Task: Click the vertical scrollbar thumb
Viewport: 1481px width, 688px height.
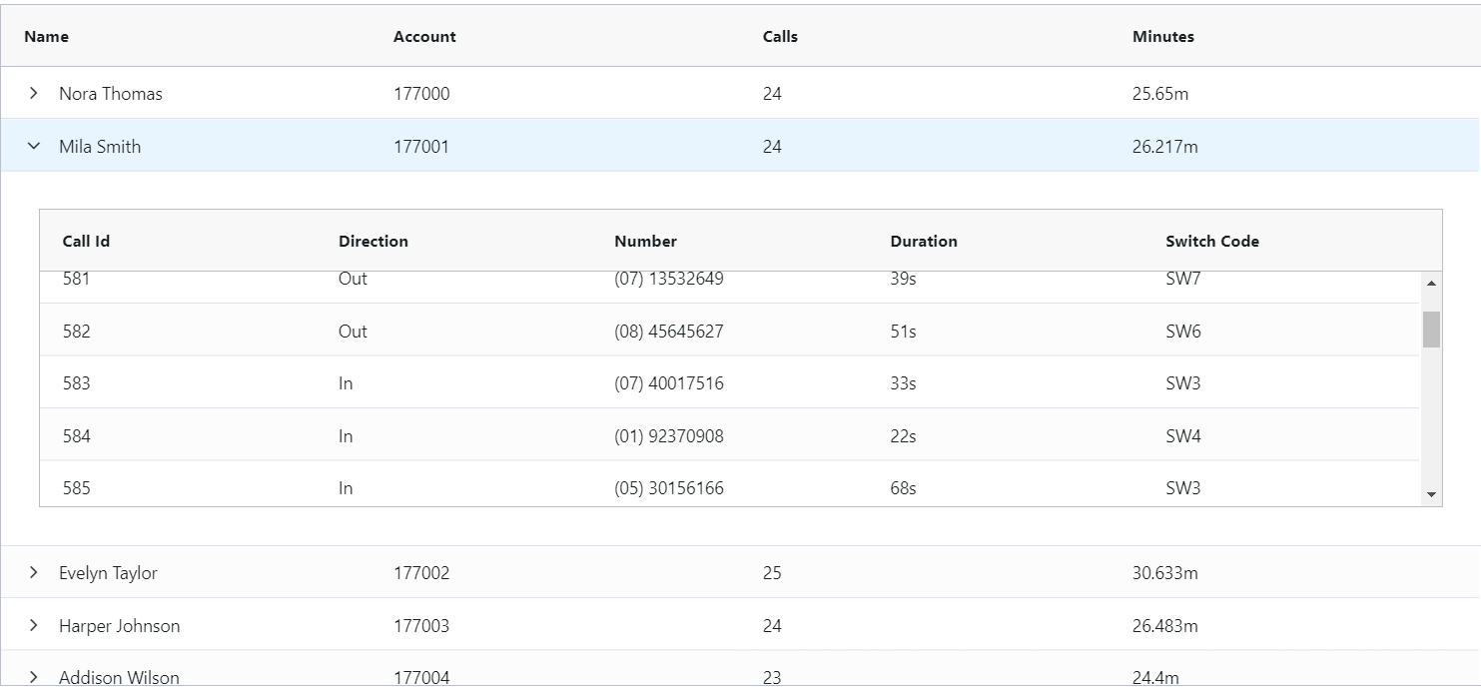Action: click(x=1430, y=330)
